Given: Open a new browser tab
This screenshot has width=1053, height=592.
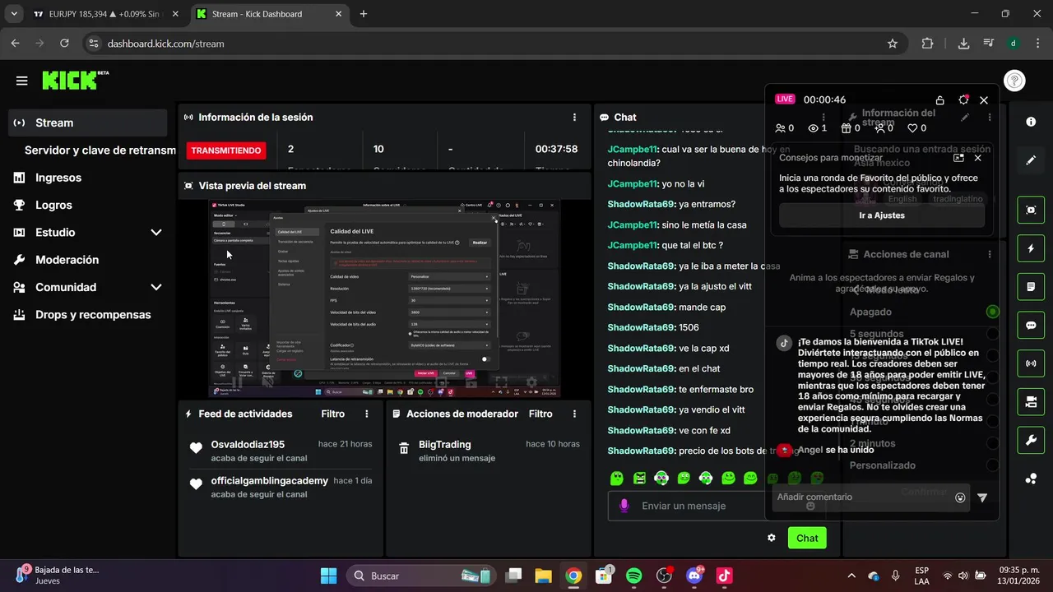Looking at the screenshot, I should click(x=364, y=14).
